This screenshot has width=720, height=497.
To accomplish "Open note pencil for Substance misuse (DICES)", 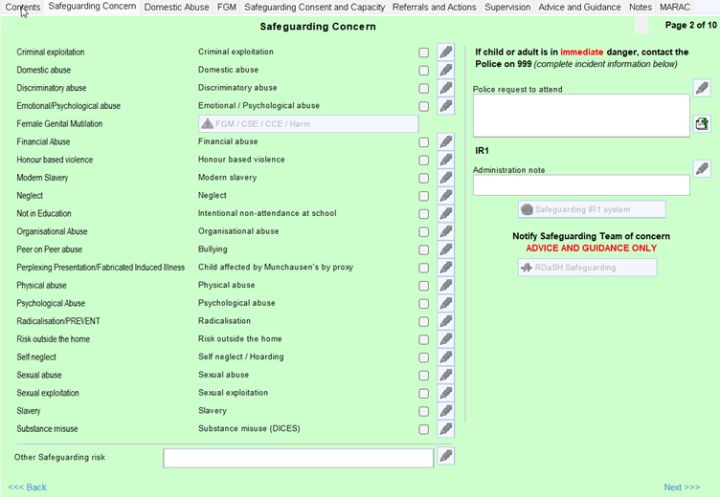I will click(x=445, y=428).
